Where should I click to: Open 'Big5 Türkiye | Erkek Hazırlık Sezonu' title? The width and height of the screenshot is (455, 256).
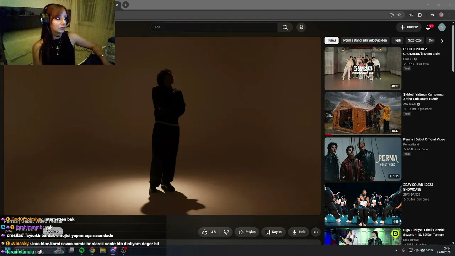[424, 232]
